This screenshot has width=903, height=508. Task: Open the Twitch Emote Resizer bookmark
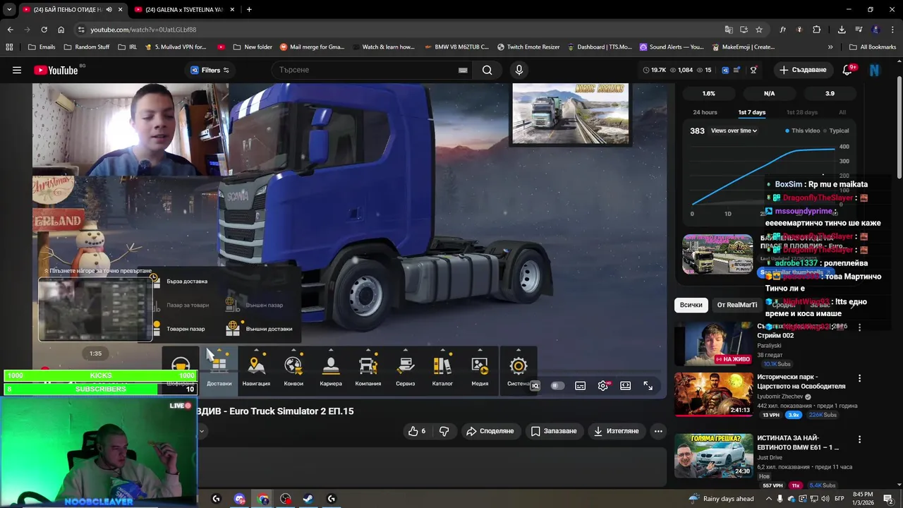point(528,47)
